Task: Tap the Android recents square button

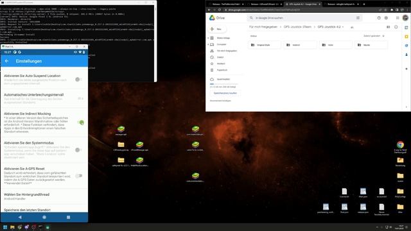Action: tap(69, 217)
